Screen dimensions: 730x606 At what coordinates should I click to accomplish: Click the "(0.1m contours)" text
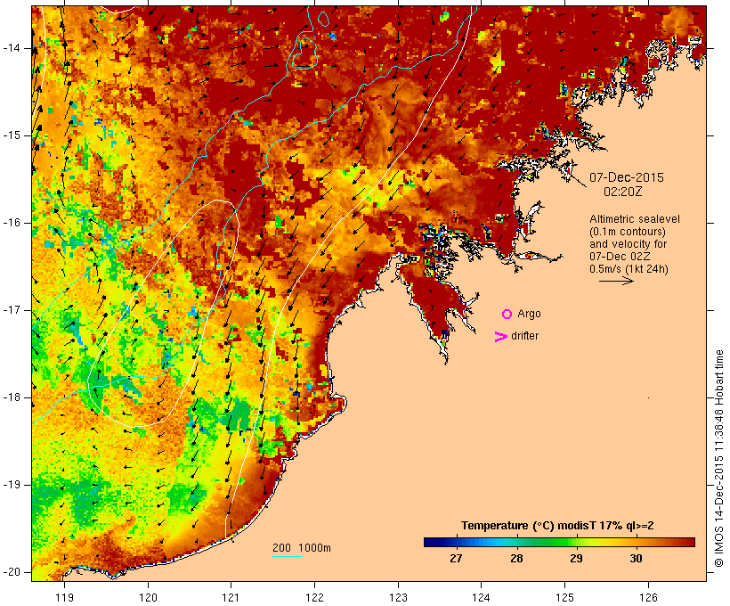click(x=628, y=232)
